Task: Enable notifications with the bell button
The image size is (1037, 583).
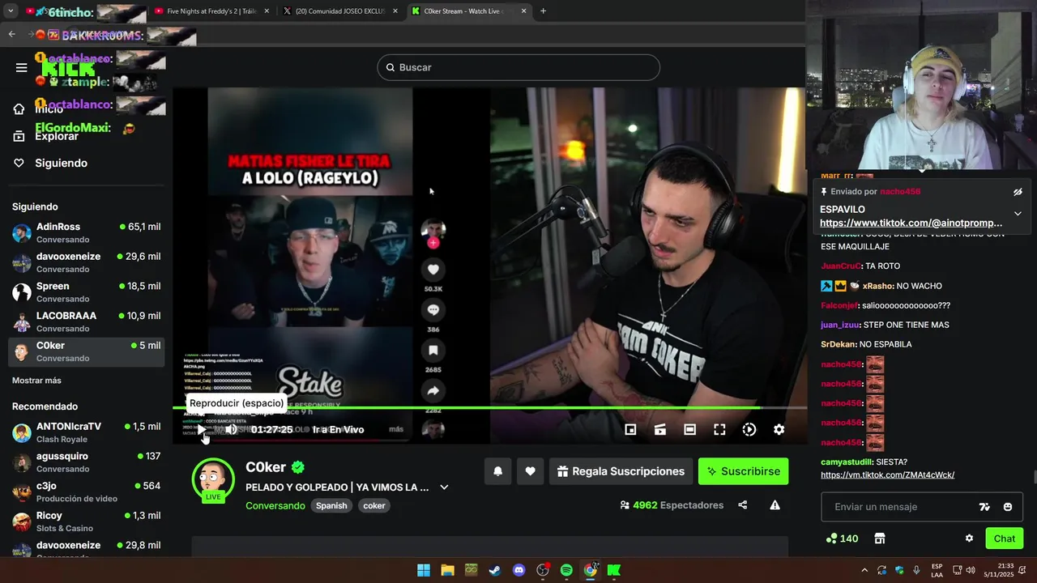Action: coord(498,471)
